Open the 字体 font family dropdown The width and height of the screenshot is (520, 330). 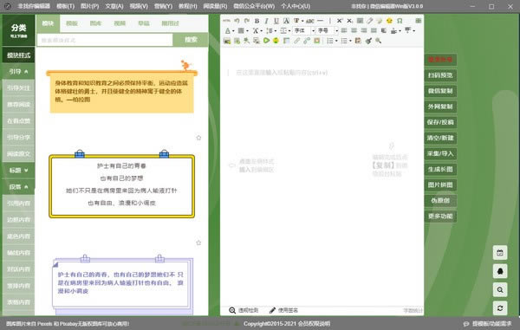[304, 31]
